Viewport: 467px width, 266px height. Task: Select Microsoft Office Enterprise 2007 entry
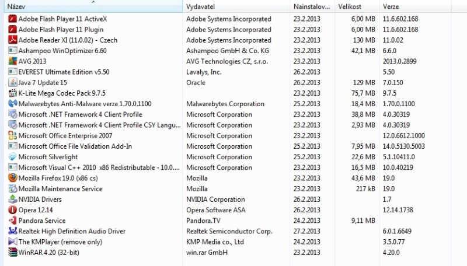pyautogui.click(x=65, y=135)
